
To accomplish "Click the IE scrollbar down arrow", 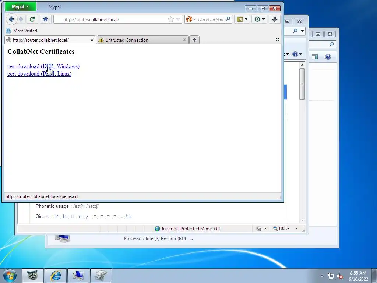I will point(302,220).
